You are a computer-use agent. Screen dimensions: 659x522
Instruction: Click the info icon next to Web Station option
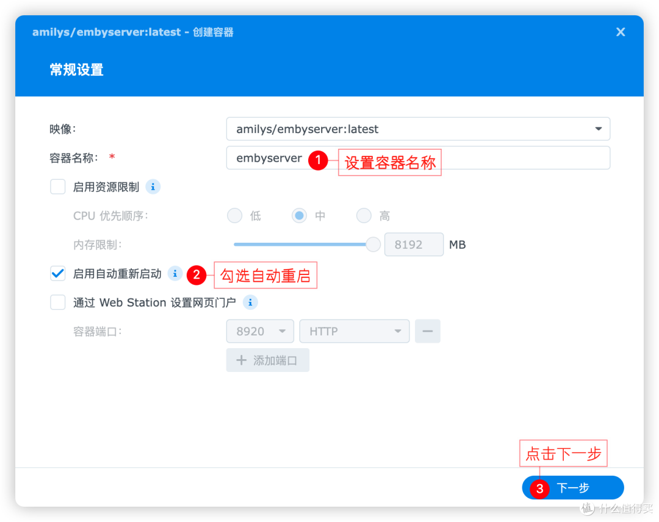[x=250, y=302]
